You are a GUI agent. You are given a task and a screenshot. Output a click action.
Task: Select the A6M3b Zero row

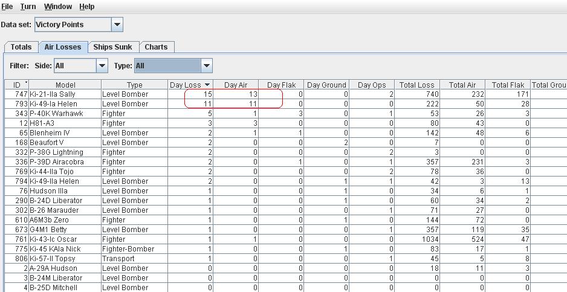(286, 220)
